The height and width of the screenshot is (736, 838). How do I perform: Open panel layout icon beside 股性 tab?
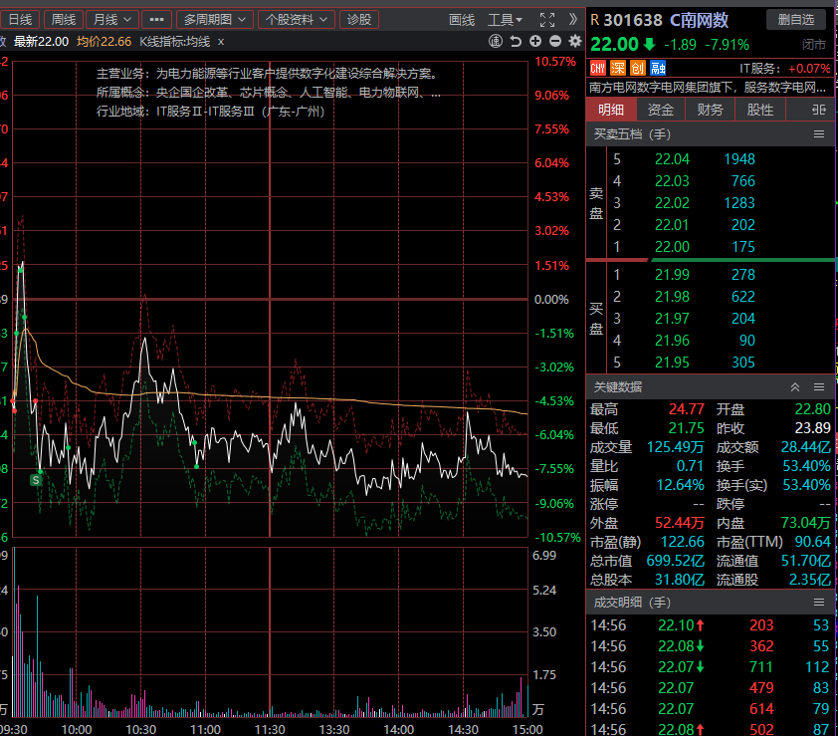point(818,110)
